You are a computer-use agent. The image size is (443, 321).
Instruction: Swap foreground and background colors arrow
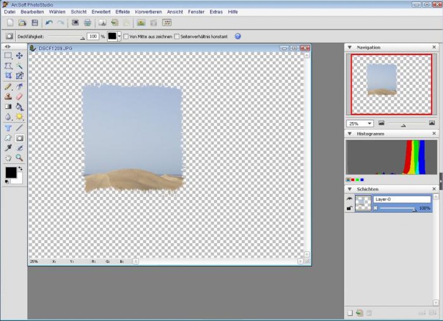coord(20,169)
